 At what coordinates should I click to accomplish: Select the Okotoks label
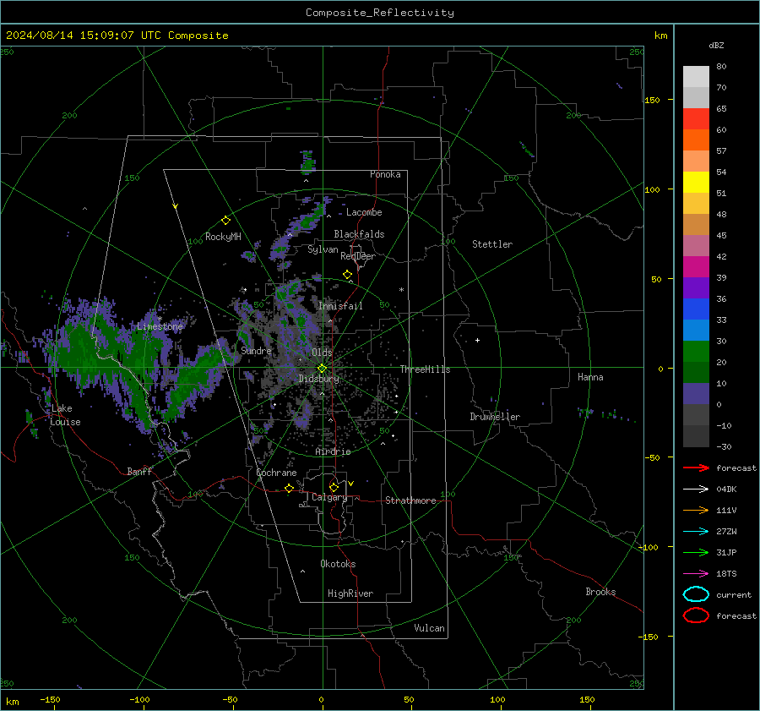(338, 563)
